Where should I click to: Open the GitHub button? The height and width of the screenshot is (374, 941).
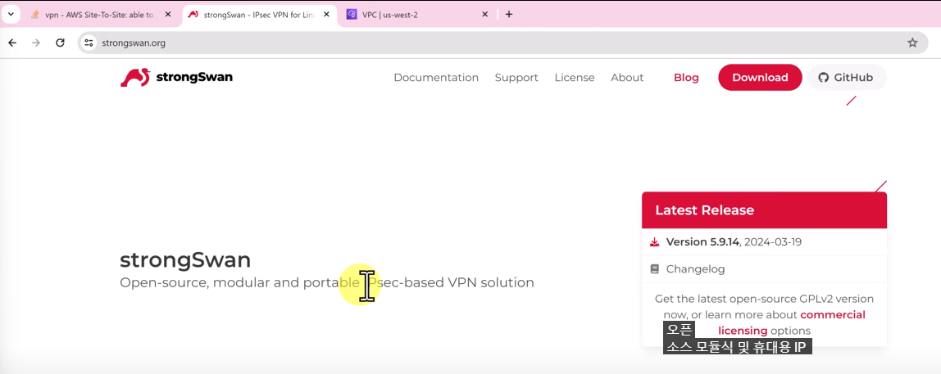click(x=846, y=77)
